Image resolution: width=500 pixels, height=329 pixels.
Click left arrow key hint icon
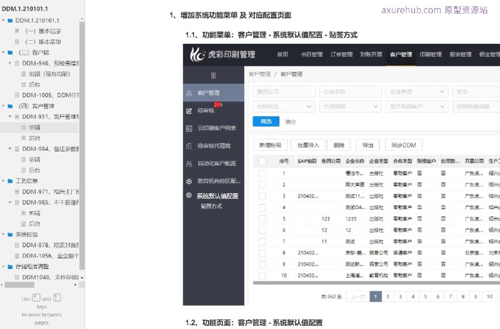click(x=36, y=298)
